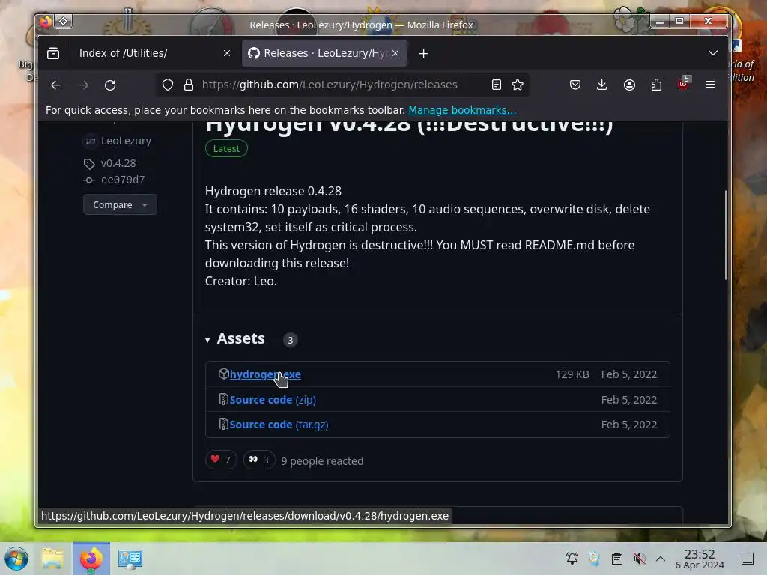This screenshot has width=767, height=575.
Task: Open Firefox View icon on the tab bar
Action: [x=53, y=53]
